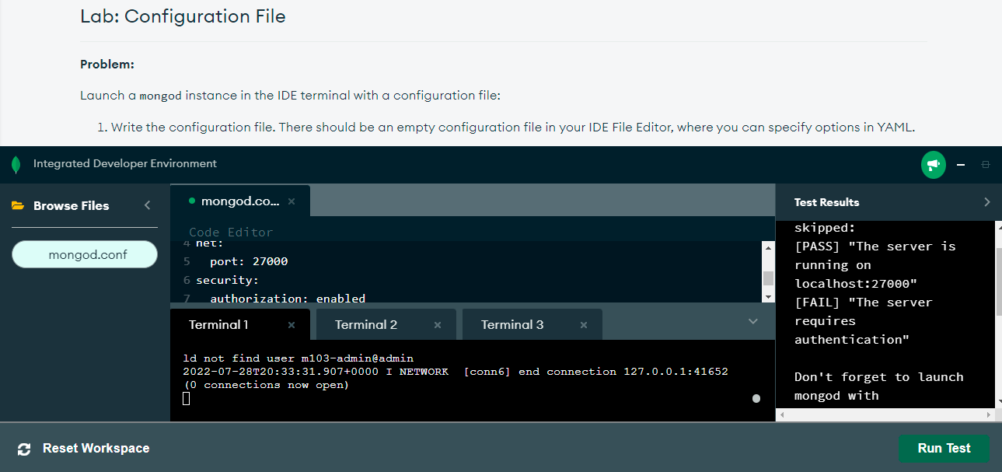Switch to Terminal 2 tab
Screen dimensions: 1002x472
(366, 325)
